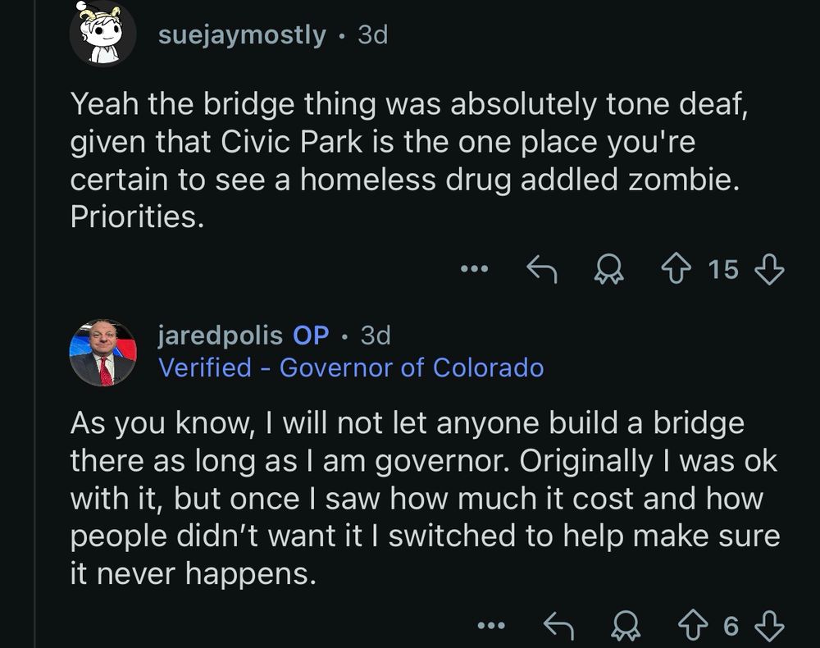Reply to jaredpolis's comment
This screenshot has width=820, height=648.
(x=562, y=627)
